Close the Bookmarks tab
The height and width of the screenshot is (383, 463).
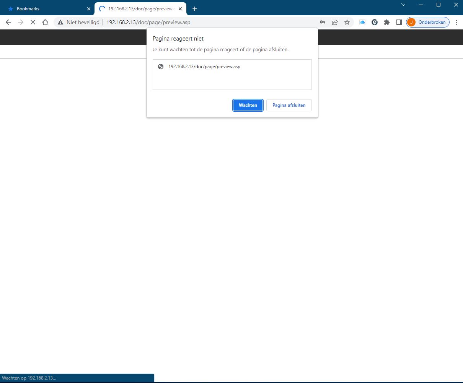88,8
